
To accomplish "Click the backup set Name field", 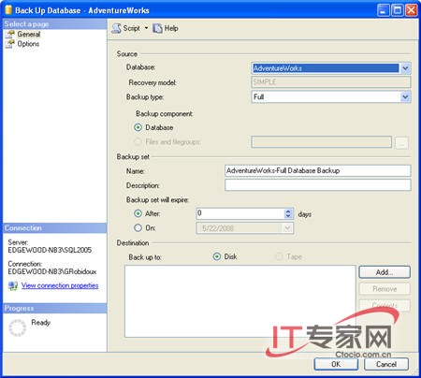I will click(317, 170).
